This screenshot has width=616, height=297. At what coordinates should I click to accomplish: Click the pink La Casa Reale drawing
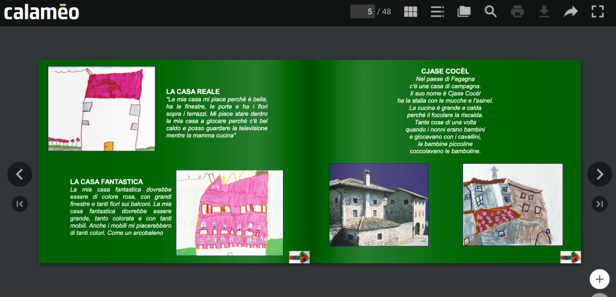(101, 108)
